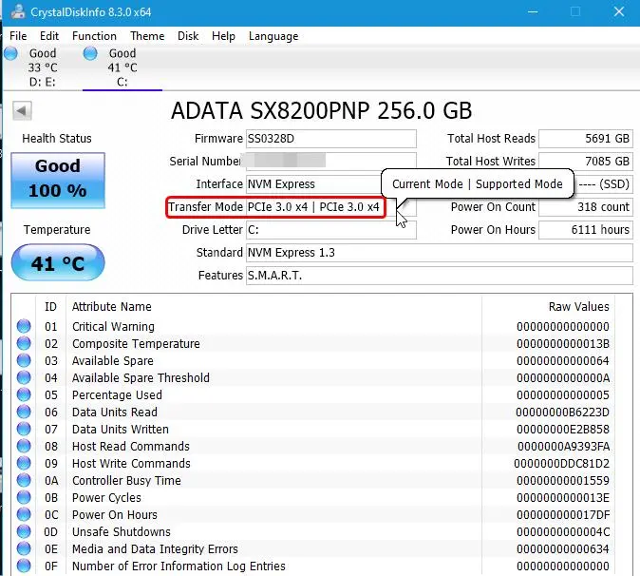Click the 41 °C temperature button

(x=58, y=262)
